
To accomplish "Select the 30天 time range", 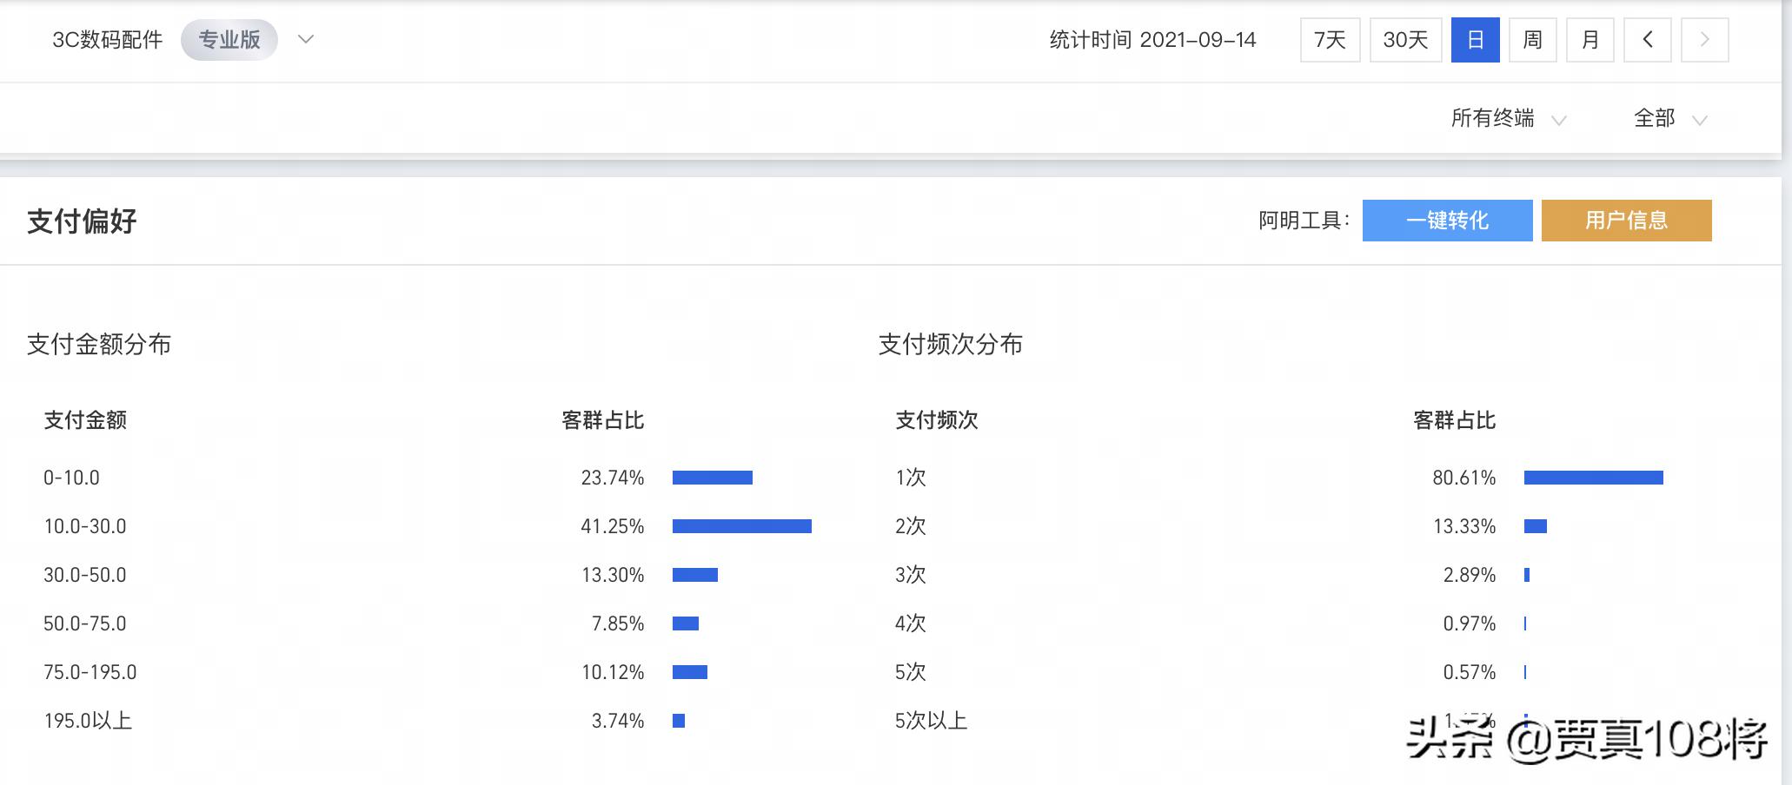I will coord(1404,39).
